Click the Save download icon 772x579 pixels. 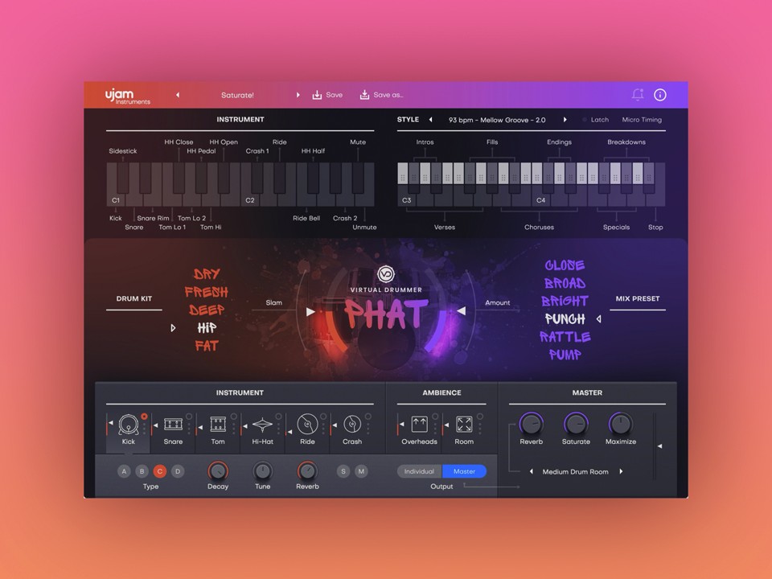[x=317, y=95]
